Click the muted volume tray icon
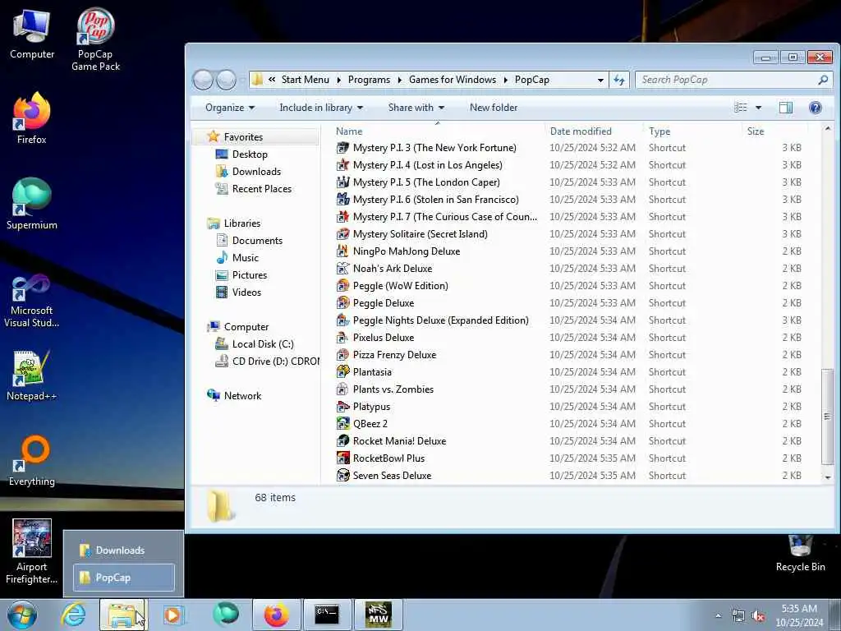The image size is (841, 631). point(758,616)
